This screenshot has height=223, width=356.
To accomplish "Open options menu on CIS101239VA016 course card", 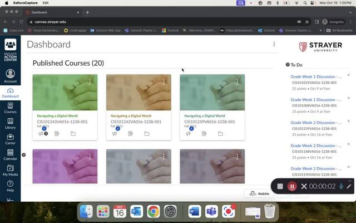I will [x=238, y=82].
